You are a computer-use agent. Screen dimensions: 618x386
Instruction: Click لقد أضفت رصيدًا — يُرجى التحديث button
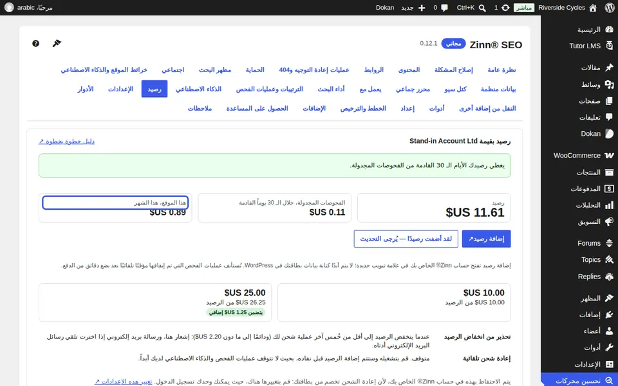(406, 239)
